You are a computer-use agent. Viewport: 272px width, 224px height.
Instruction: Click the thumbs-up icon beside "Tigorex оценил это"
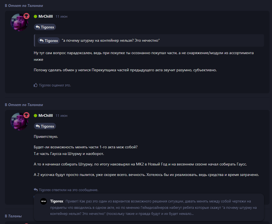[x=36, y=85]
